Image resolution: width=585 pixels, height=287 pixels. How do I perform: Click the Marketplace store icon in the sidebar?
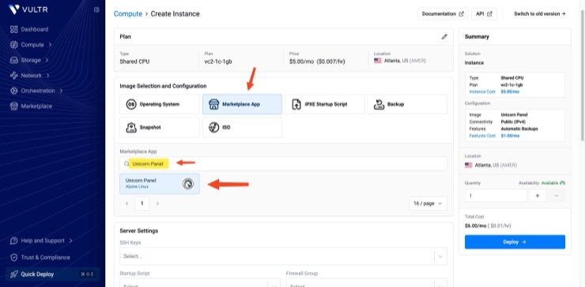click(13, 106)
